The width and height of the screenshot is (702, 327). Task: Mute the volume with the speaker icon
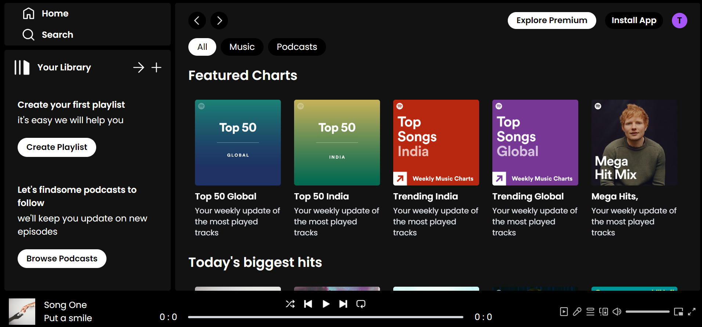tap(617, 312)
